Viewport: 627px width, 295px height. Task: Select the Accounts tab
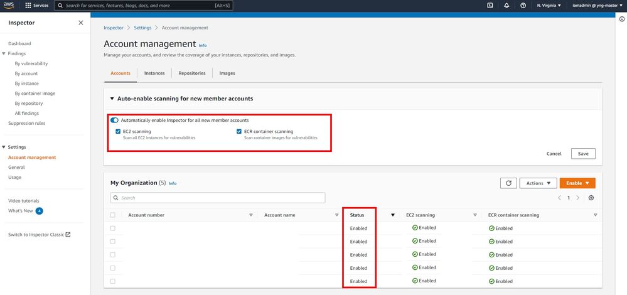pyautogui.click(x=121, y=73)
